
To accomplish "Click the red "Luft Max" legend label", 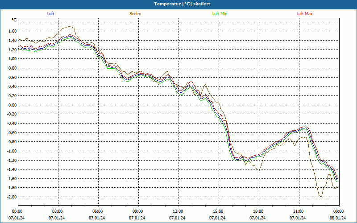I will point(304,14).
